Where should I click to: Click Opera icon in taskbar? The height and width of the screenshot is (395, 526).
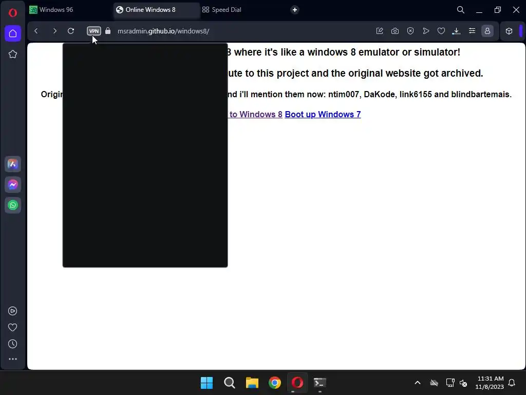click(297, 383)
